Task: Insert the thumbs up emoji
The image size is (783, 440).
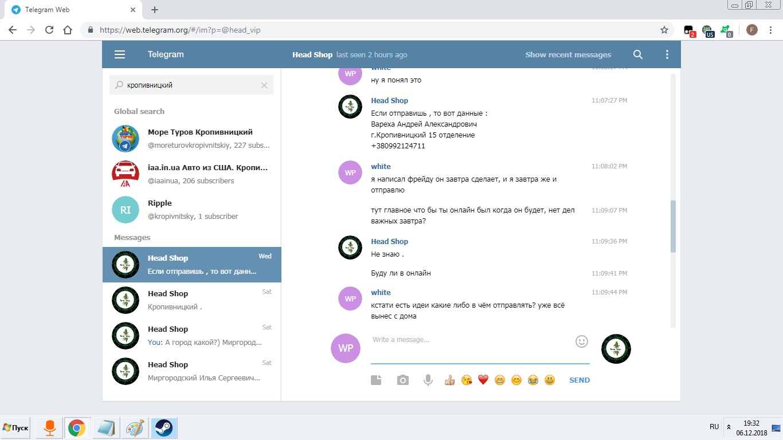Action: pyautogui.click(x=449, y=380)
